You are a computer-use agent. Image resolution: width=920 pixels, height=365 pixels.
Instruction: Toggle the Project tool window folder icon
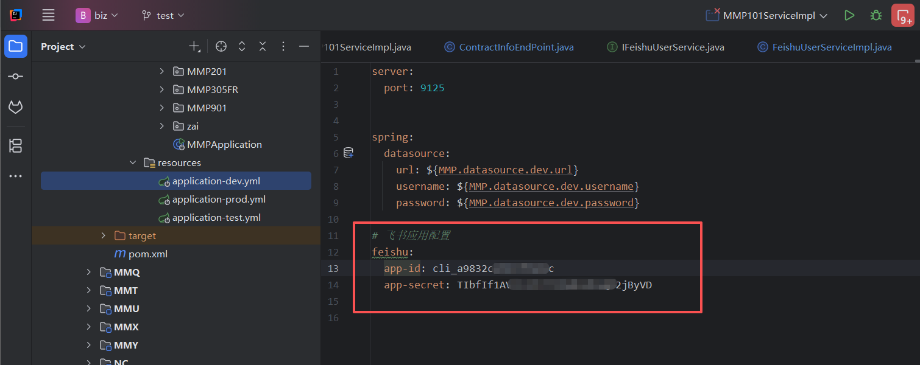coord(16,46)
